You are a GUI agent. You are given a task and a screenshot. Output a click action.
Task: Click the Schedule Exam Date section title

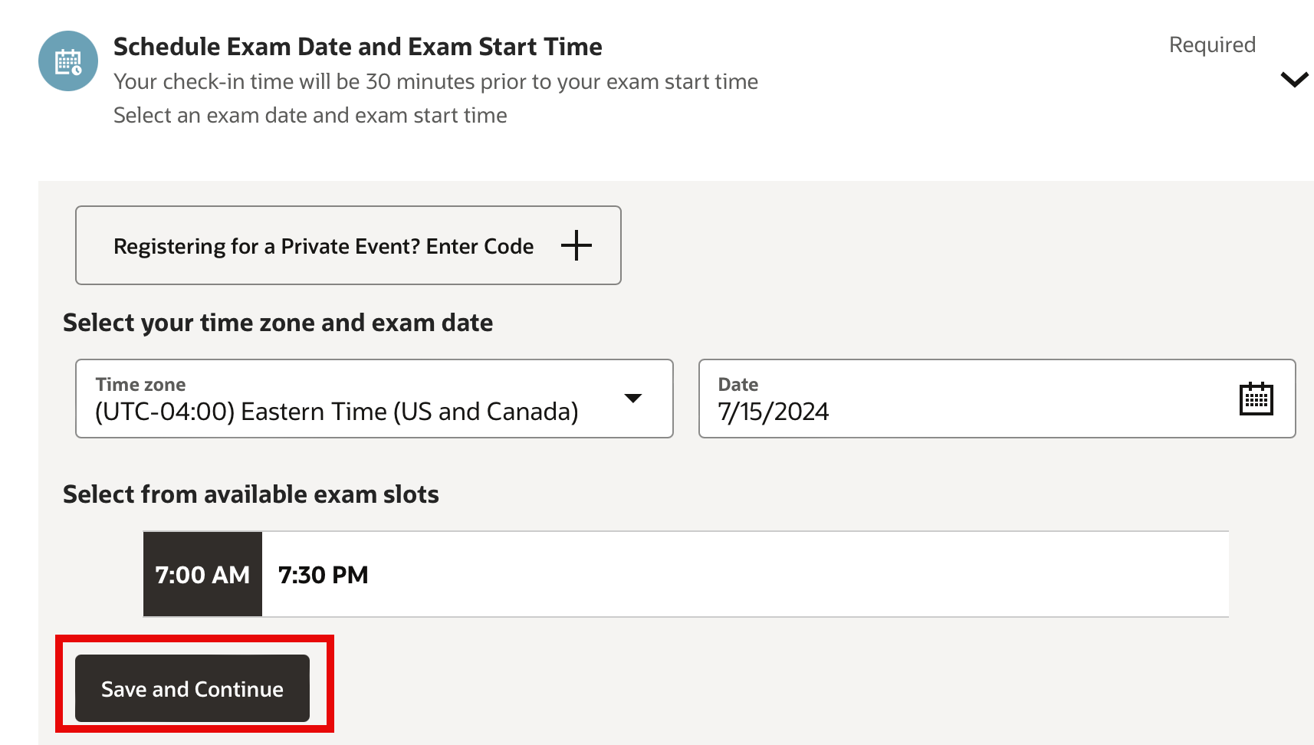(357, 47)
